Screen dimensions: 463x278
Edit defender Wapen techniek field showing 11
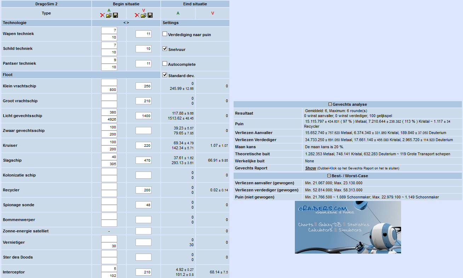pyautogui.click(x=143, y=34)
